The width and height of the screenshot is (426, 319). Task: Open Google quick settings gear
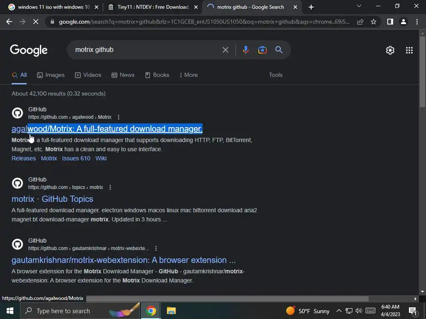tap(390, 50)
